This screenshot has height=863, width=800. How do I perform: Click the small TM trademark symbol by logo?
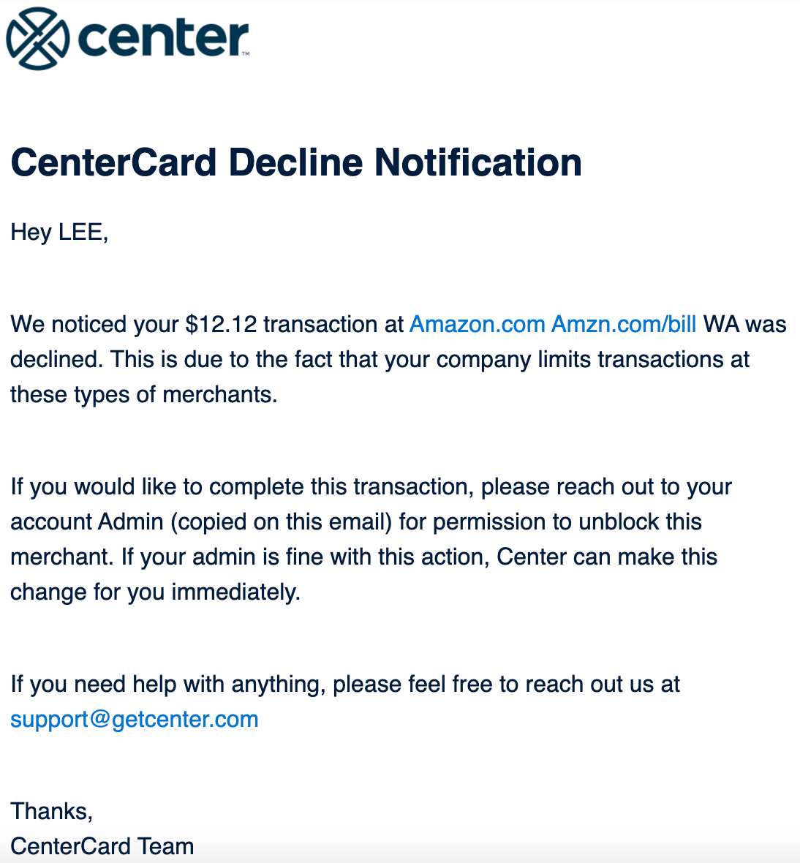pyautogui.click(x=246, y=53)
